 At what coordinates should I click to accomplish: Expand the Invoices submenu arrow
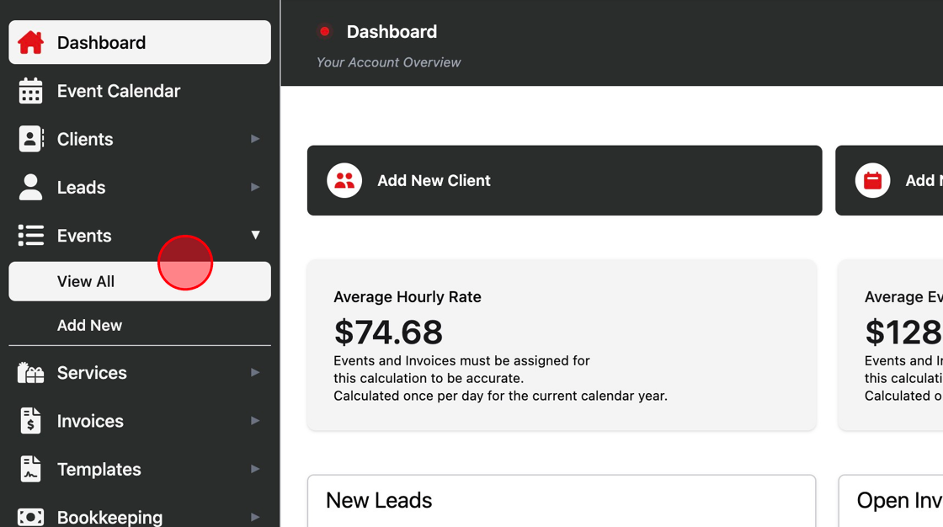(255, 421)
